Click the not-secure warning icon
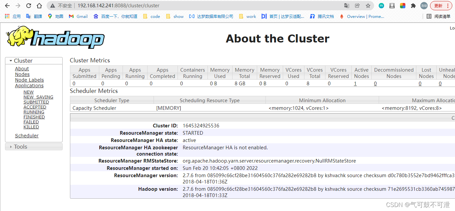The width and height of the screenshot is (455, 211). pos(53,6)
